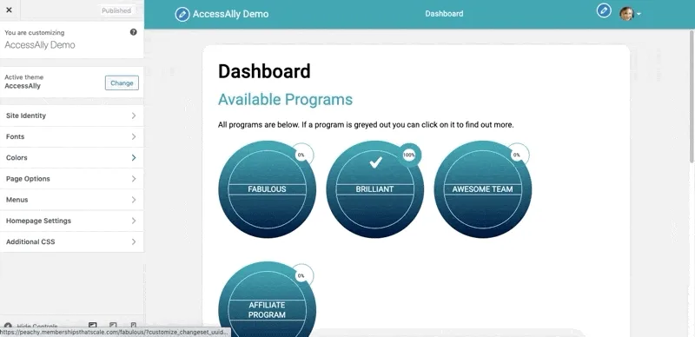Screen dimensions: 695x337
Task: Switch to the mobile preview device icon
Action: pyautogui.click(x=134, y=326)
